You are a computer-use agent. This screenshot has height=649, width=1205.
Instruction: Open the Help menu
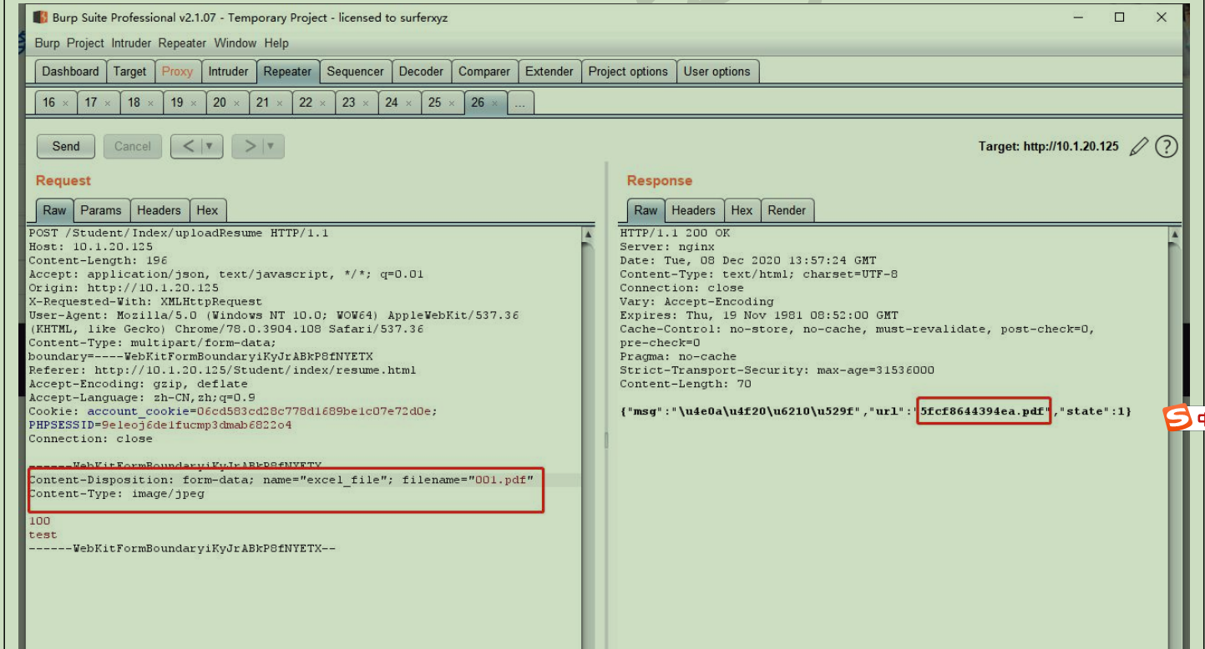click(x=276, y=43)
